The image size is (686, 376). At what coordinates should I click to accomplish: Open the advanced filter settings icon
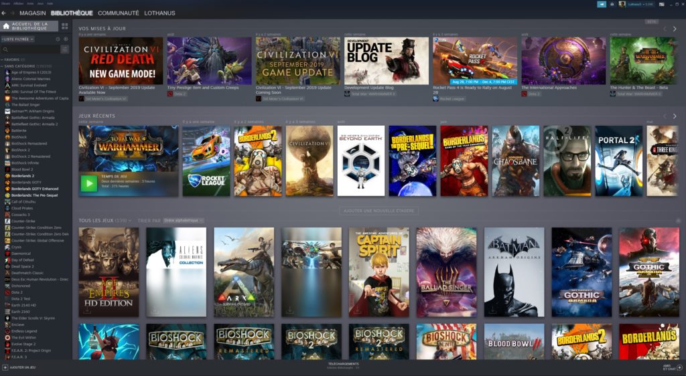65,50
